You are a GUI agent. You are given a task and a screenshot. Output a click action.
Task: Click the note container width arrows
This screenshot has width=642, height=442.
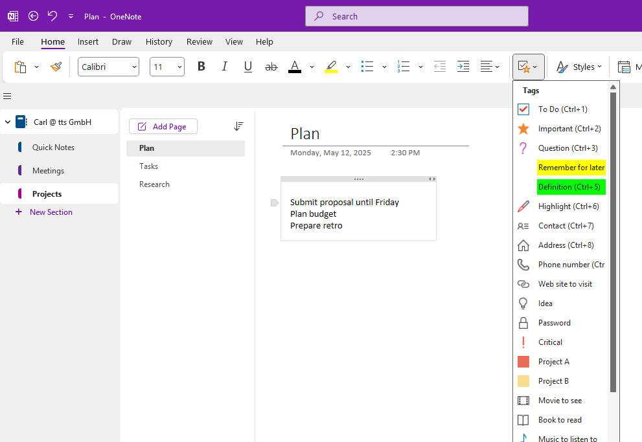(x=432, y=179)
